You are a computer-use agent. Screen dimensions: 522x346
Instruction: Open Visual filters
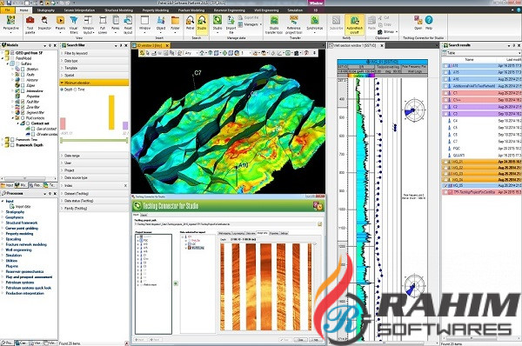click(x=74, y=24)
